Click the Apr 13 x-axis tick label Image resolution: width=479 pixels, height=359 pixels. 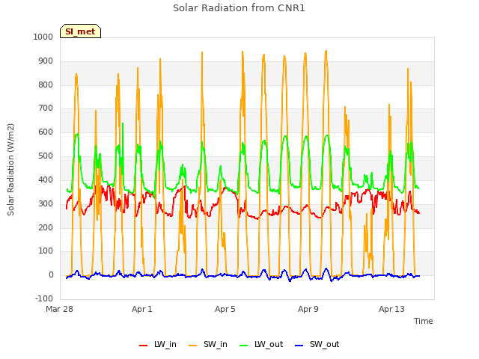pyautogui.click(x=391, y=309)
